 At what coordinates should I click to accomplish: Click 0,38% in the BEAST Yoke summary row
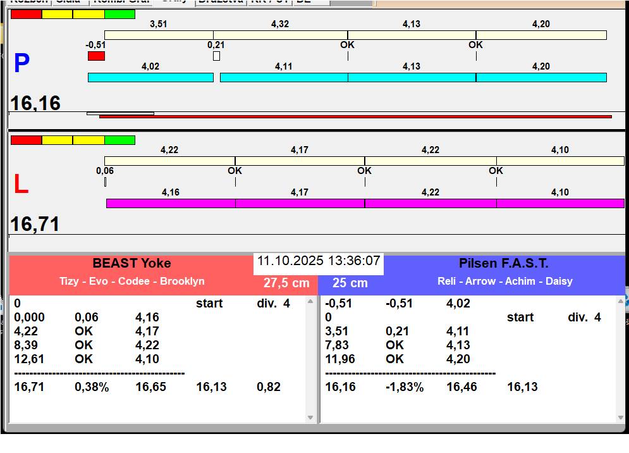click(x=92, y=387)
